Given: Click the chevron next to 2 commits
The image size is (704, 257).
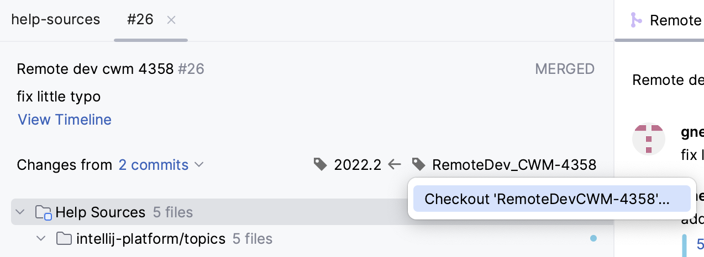Looking at the screenshot, I should click(x=199, y=164).
